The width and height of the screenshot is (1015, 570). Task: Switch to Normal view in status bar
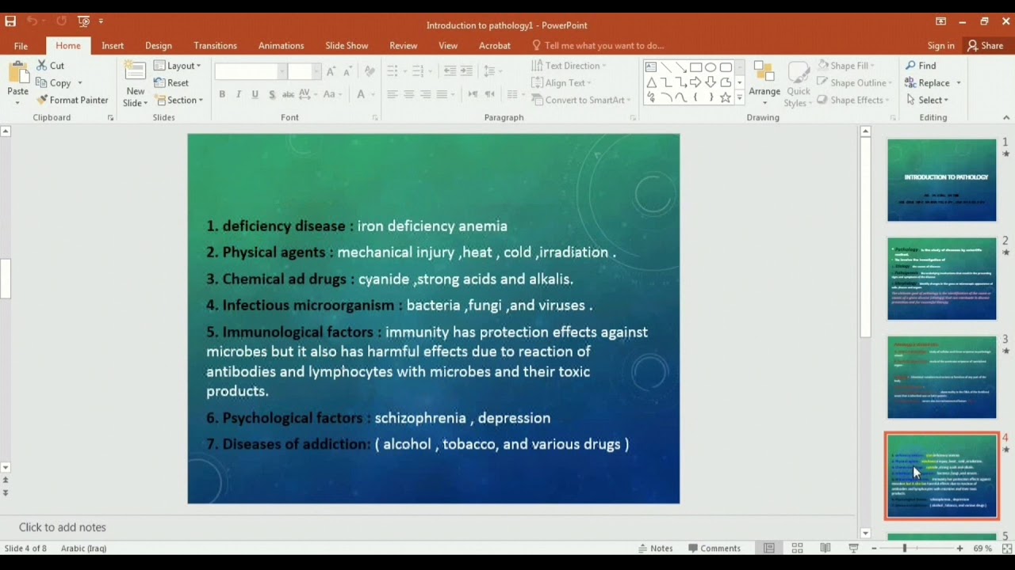(768, 548)
